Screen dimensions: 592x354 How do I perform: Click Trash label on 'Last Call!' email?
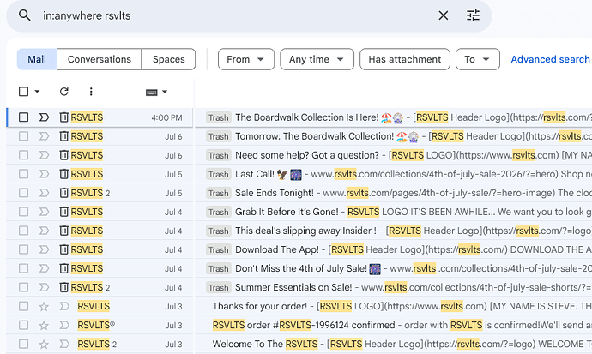tap(218, 174)
